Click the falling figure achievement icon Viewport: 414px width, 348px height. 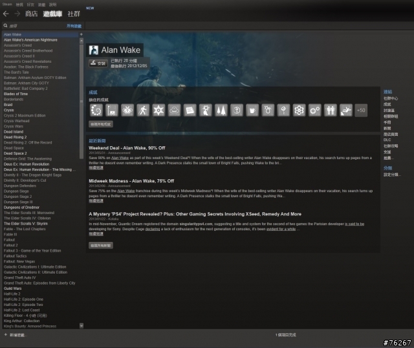coord(346,110)
